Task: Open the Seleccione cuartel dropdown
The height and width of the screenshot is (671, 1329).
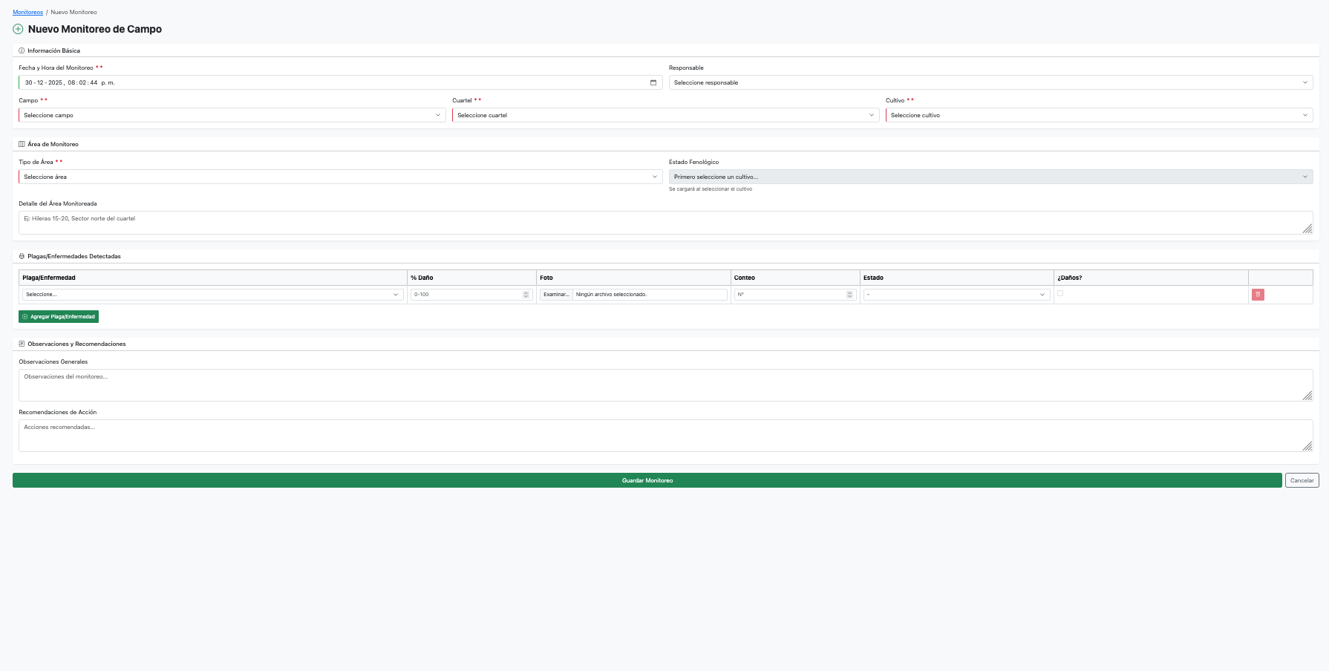Action: 666,115
